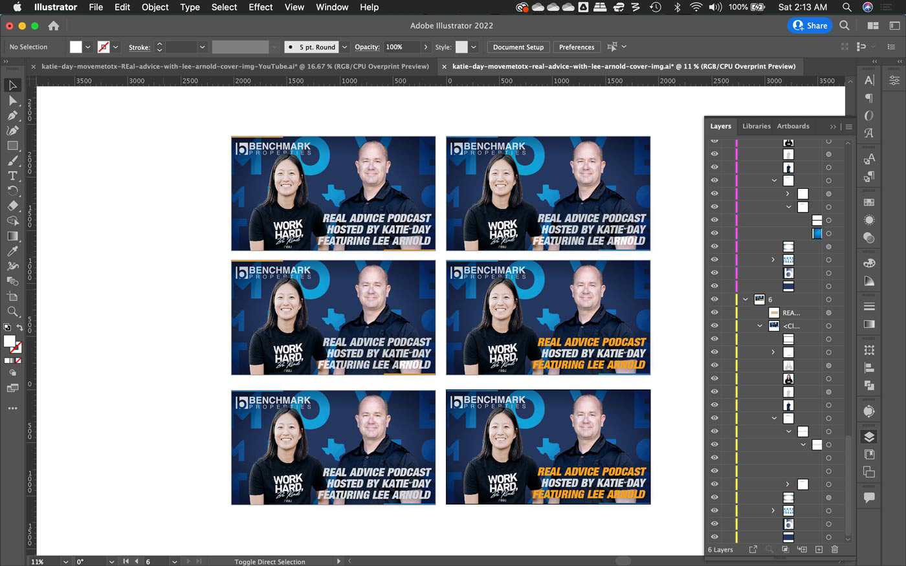Click the Share button

coord(810,26)
